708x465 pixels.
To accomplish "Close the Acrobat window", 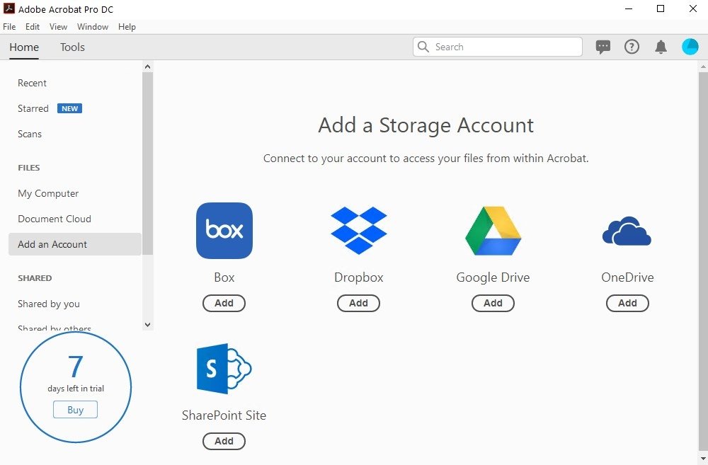I will 693,8.
